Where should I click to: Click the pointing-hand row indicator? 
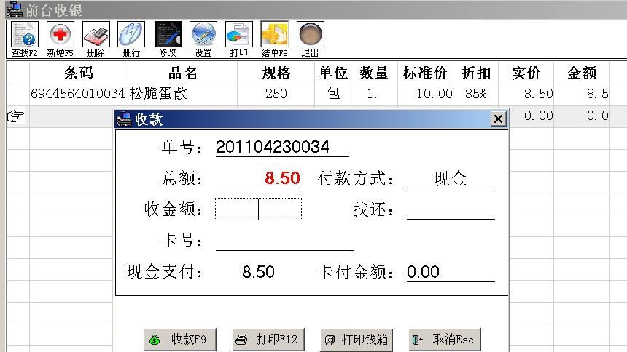tap(16, 116)
